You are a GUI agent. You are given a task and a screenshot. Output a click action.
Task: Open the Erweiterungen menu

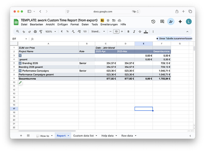[x=109, y=25]
